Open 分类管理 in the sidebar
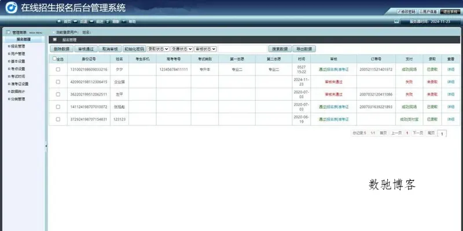Viewport: 463px width, 231px height. pyautogui.click(x=18, y=99)
